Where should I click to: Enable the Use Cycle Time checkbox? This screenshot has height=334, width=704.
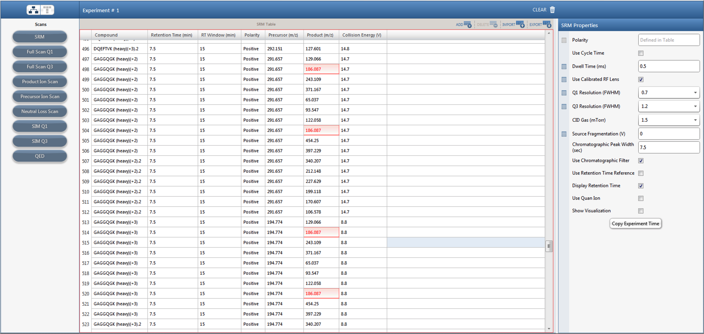coord(641,53)
